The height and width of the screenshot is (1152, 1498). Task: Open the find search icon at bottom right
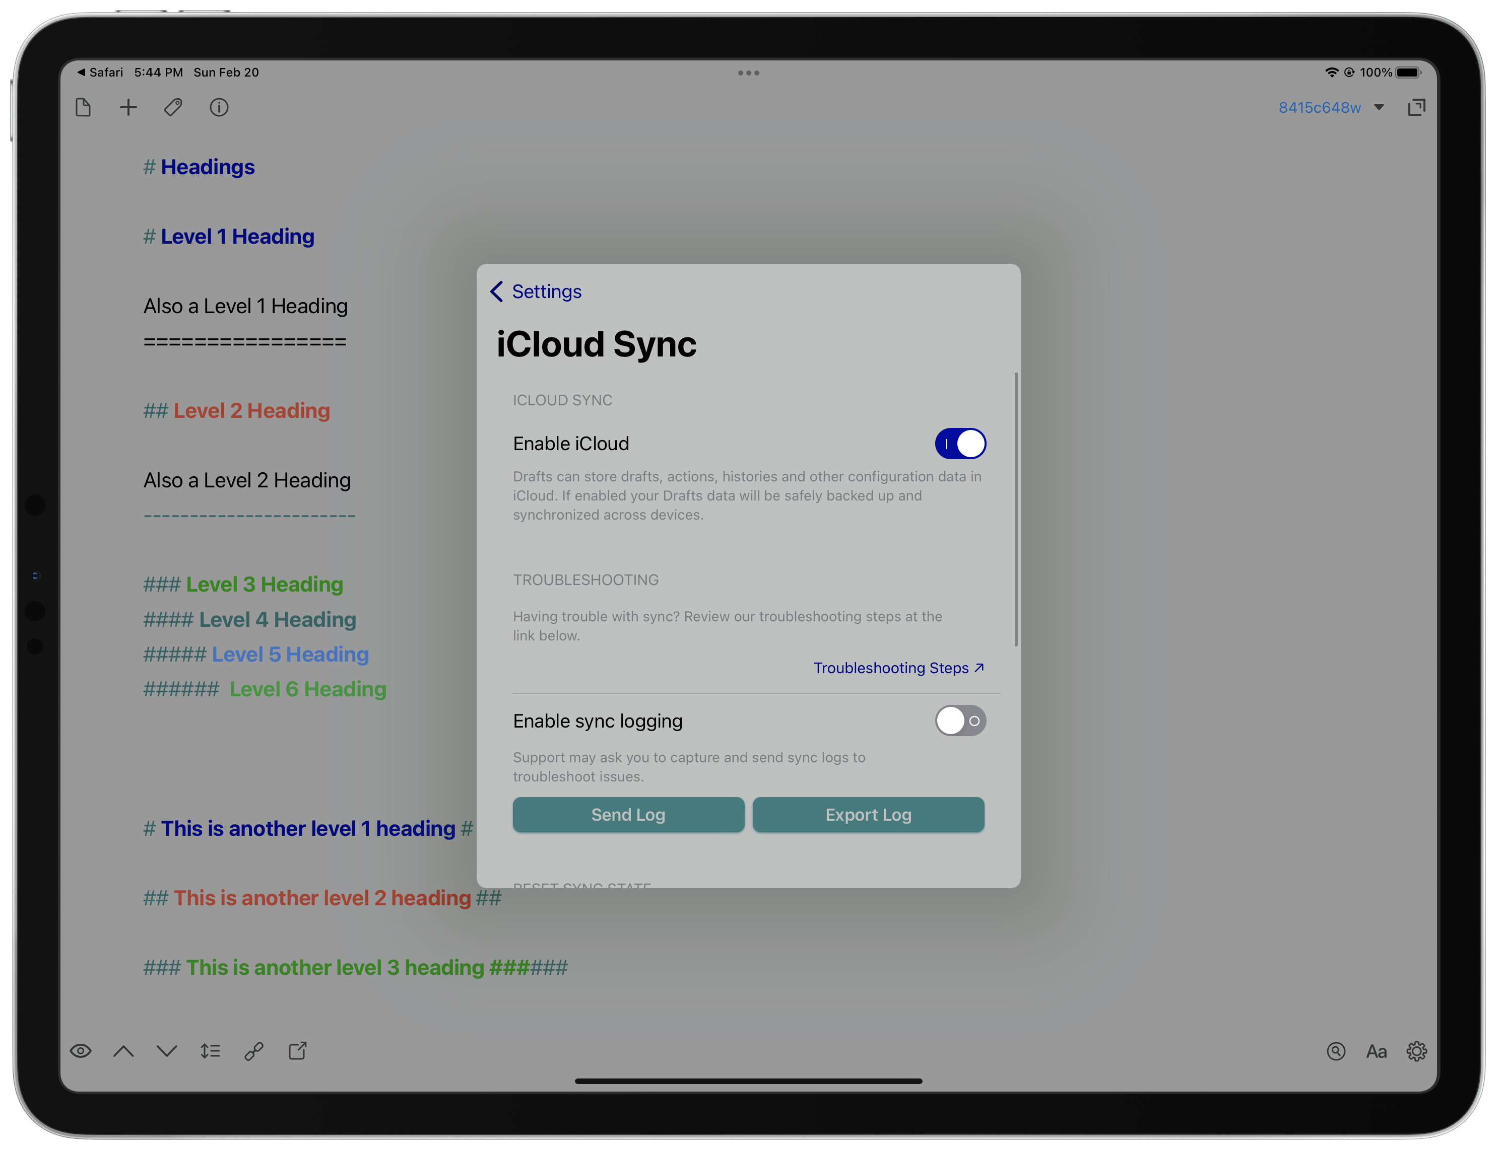coord(1336,1051)
